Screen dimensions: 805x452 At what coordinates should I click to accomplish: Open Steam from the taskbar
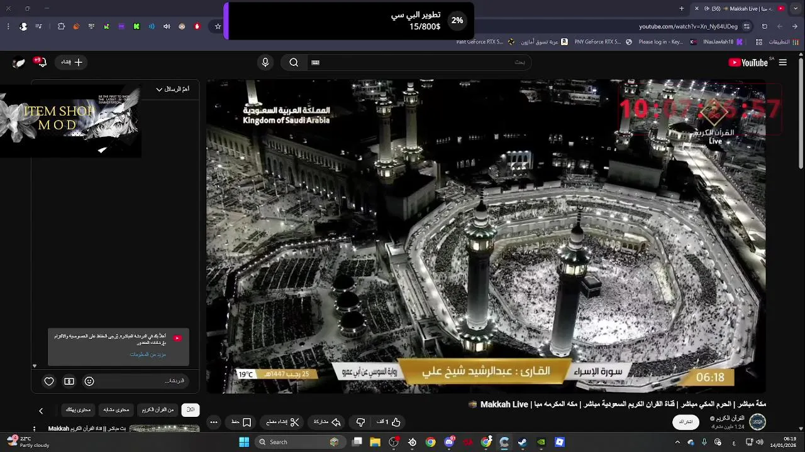(x=523, y=442)
